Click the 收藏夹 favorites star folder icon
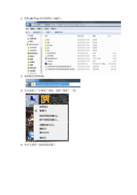The height and width of the screenshot is (195, 137). pyautogui.click(x=28, y=62)
